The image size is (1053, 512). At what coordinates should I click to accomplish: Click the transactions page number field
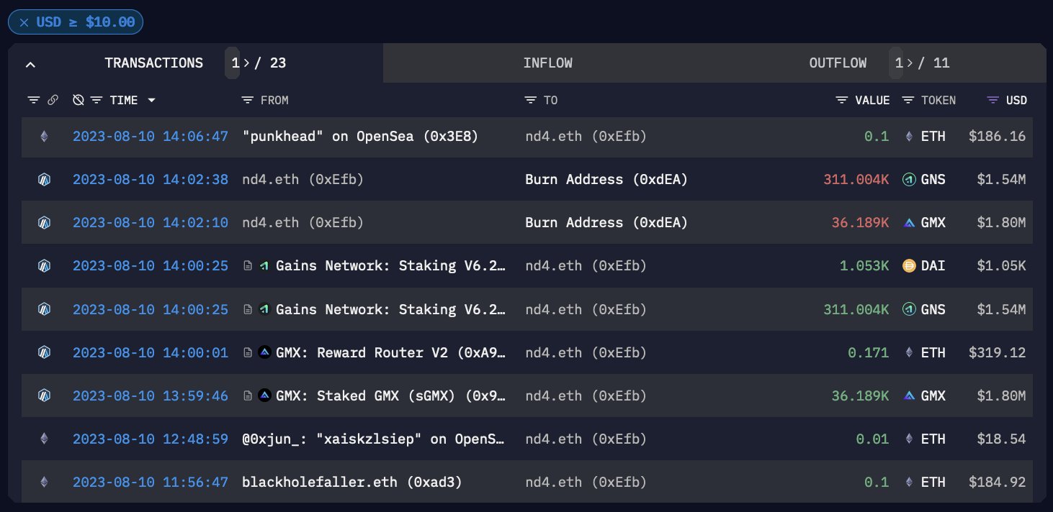point(235,63)
